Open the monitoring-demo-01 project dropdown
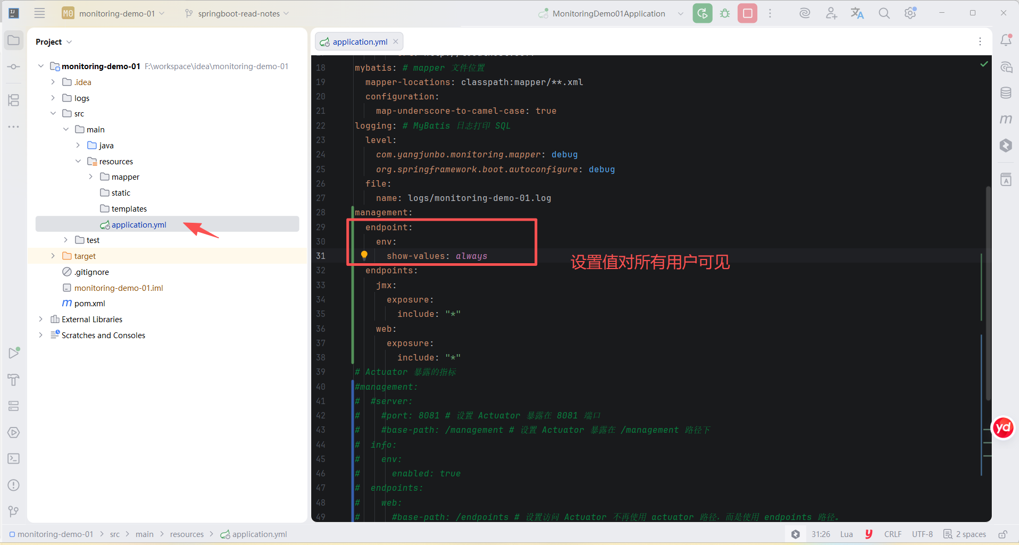1019x545 pixels. [113, 13]
